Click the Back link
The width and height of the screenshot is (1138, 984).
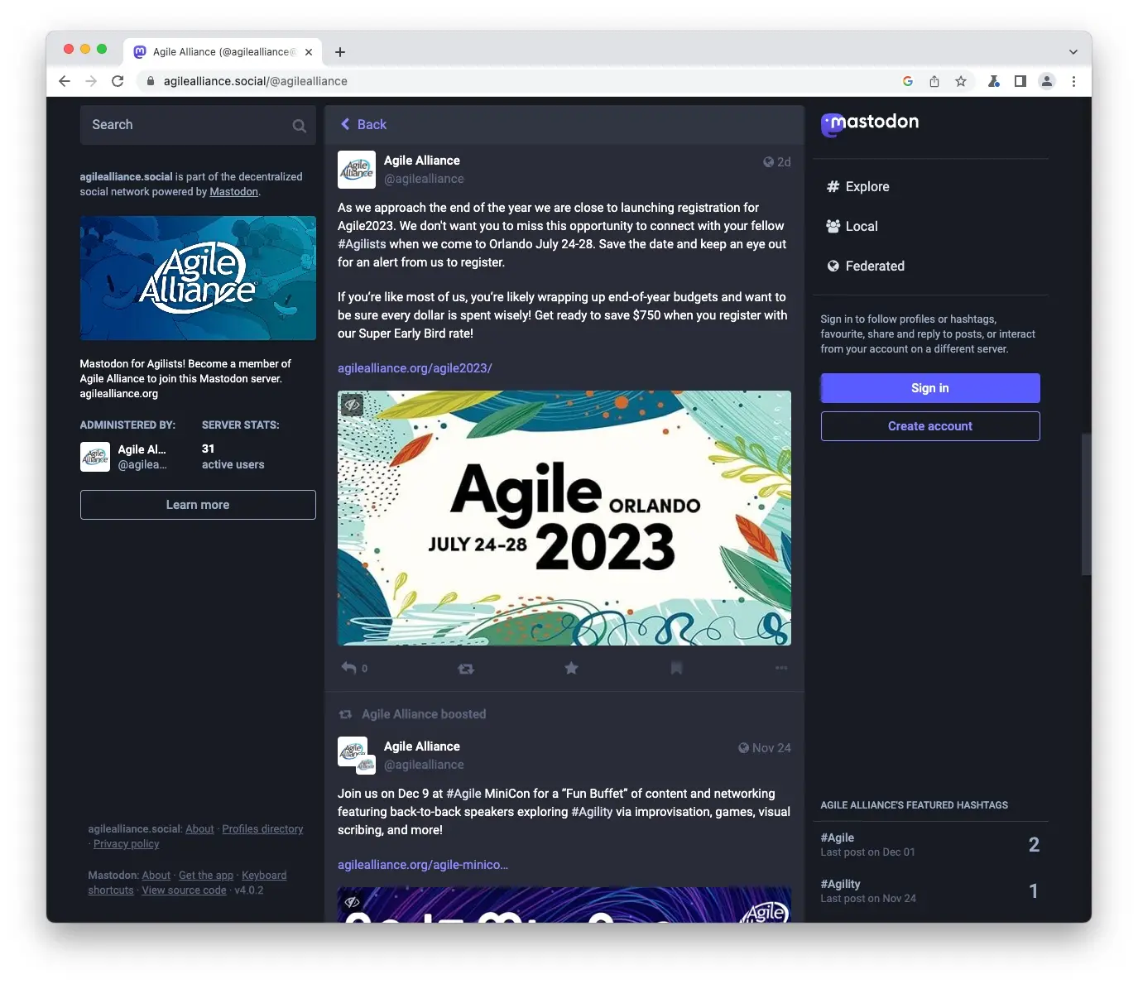pyautogui.click(x=364, y=124)
